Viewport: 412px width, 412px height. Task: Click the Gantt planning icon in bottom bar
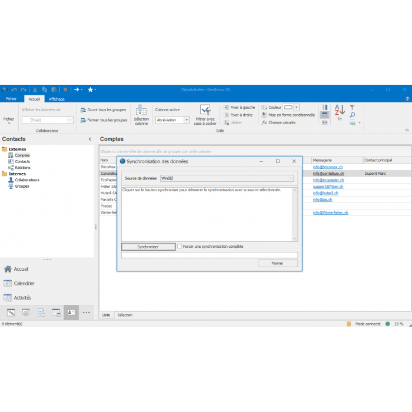[11, 313]
